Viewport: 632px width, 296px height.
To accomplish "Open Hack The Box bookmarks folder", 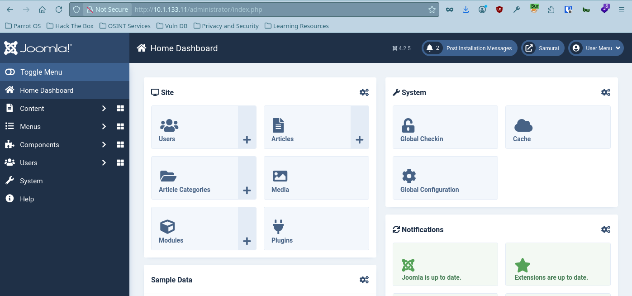I will [x=70, y=26].
